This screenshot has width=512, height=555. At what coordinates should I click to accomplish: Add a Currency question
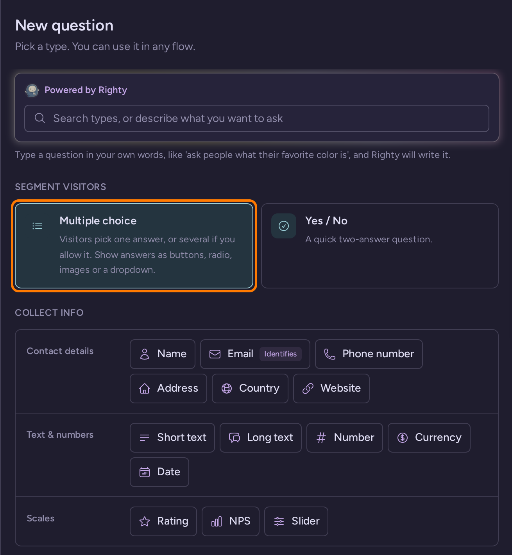(x=429, y=438)
